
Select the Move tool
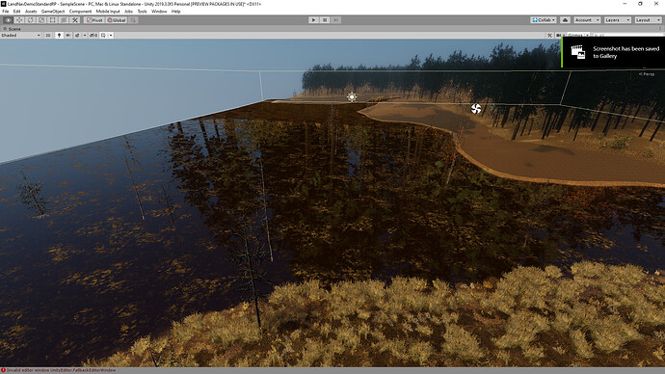(x=19, y=20)
